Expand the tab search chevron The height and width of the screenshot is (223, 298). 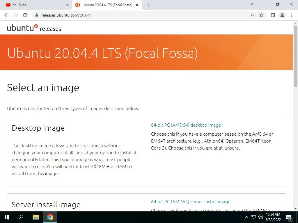[x=251, y=4]
